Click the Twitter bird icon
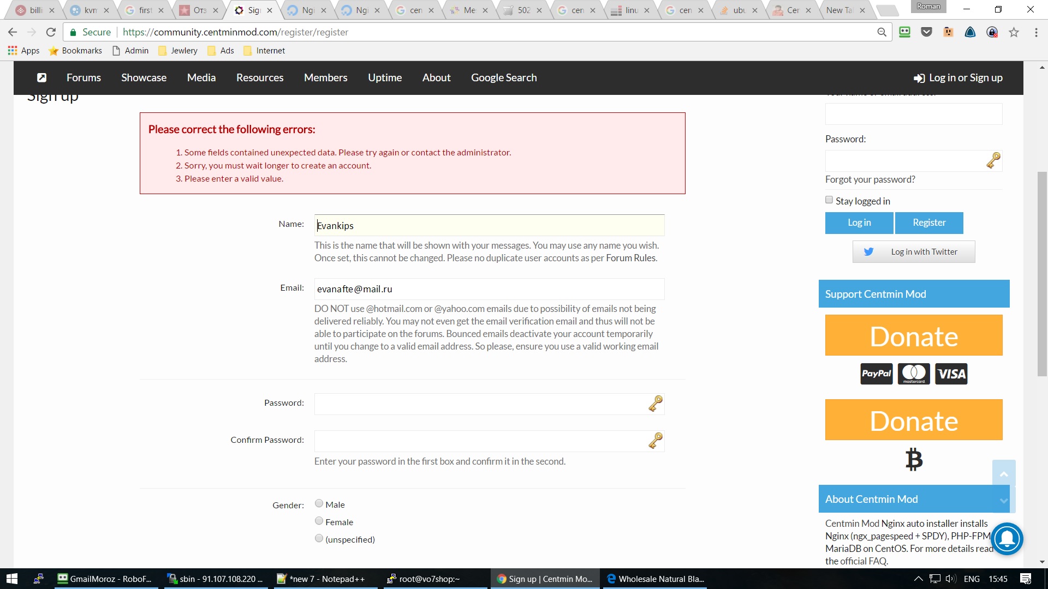The width and height of the screenshot is (1048, 589). coord(868,252)
